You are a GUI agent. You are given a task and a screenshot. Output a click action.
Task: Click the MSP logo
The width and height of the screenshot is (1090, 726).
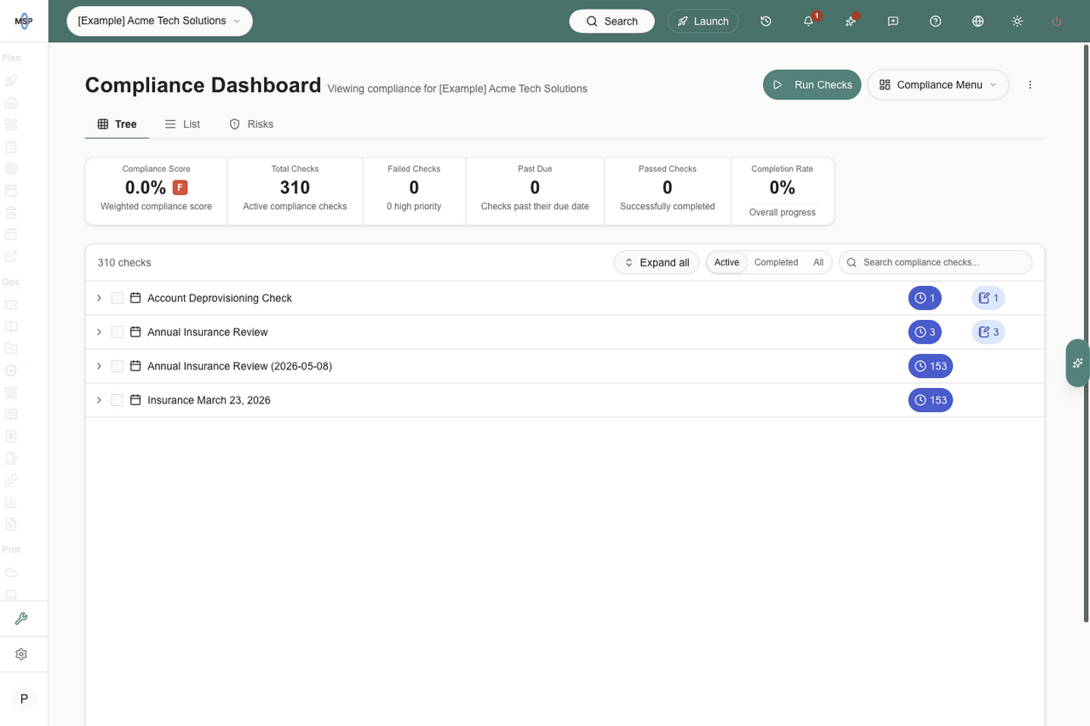[24, 21]
